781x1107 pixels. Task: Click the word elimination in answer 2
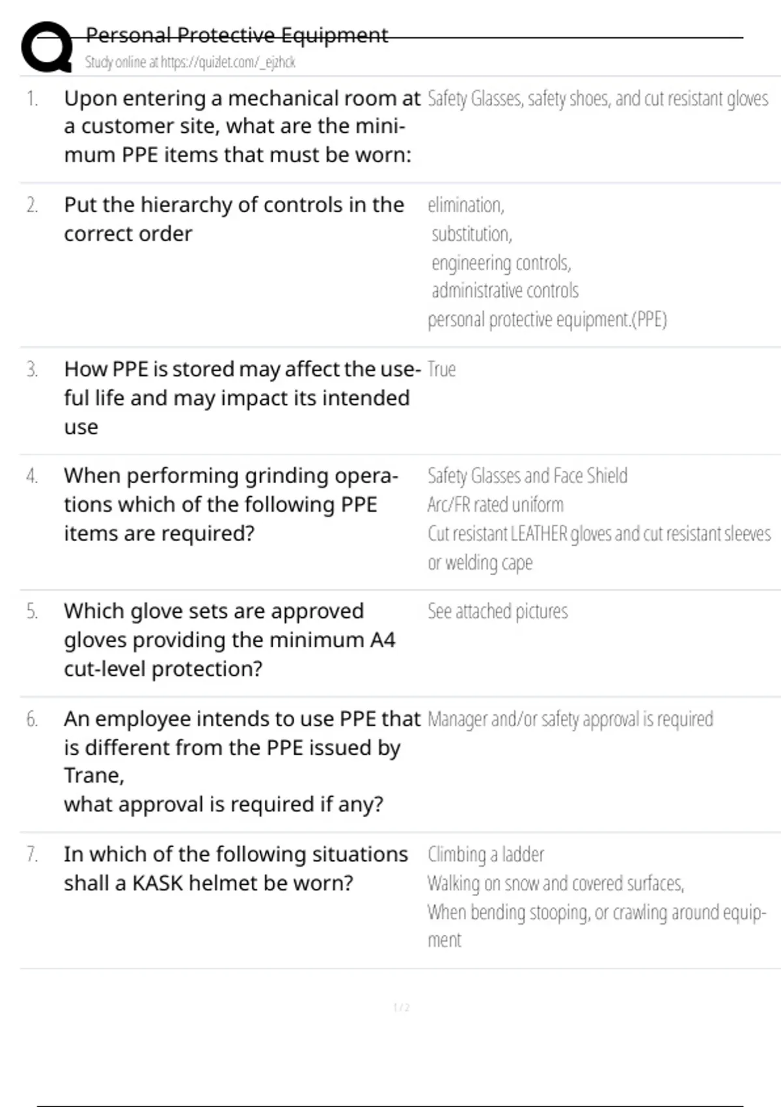point(465,205)
